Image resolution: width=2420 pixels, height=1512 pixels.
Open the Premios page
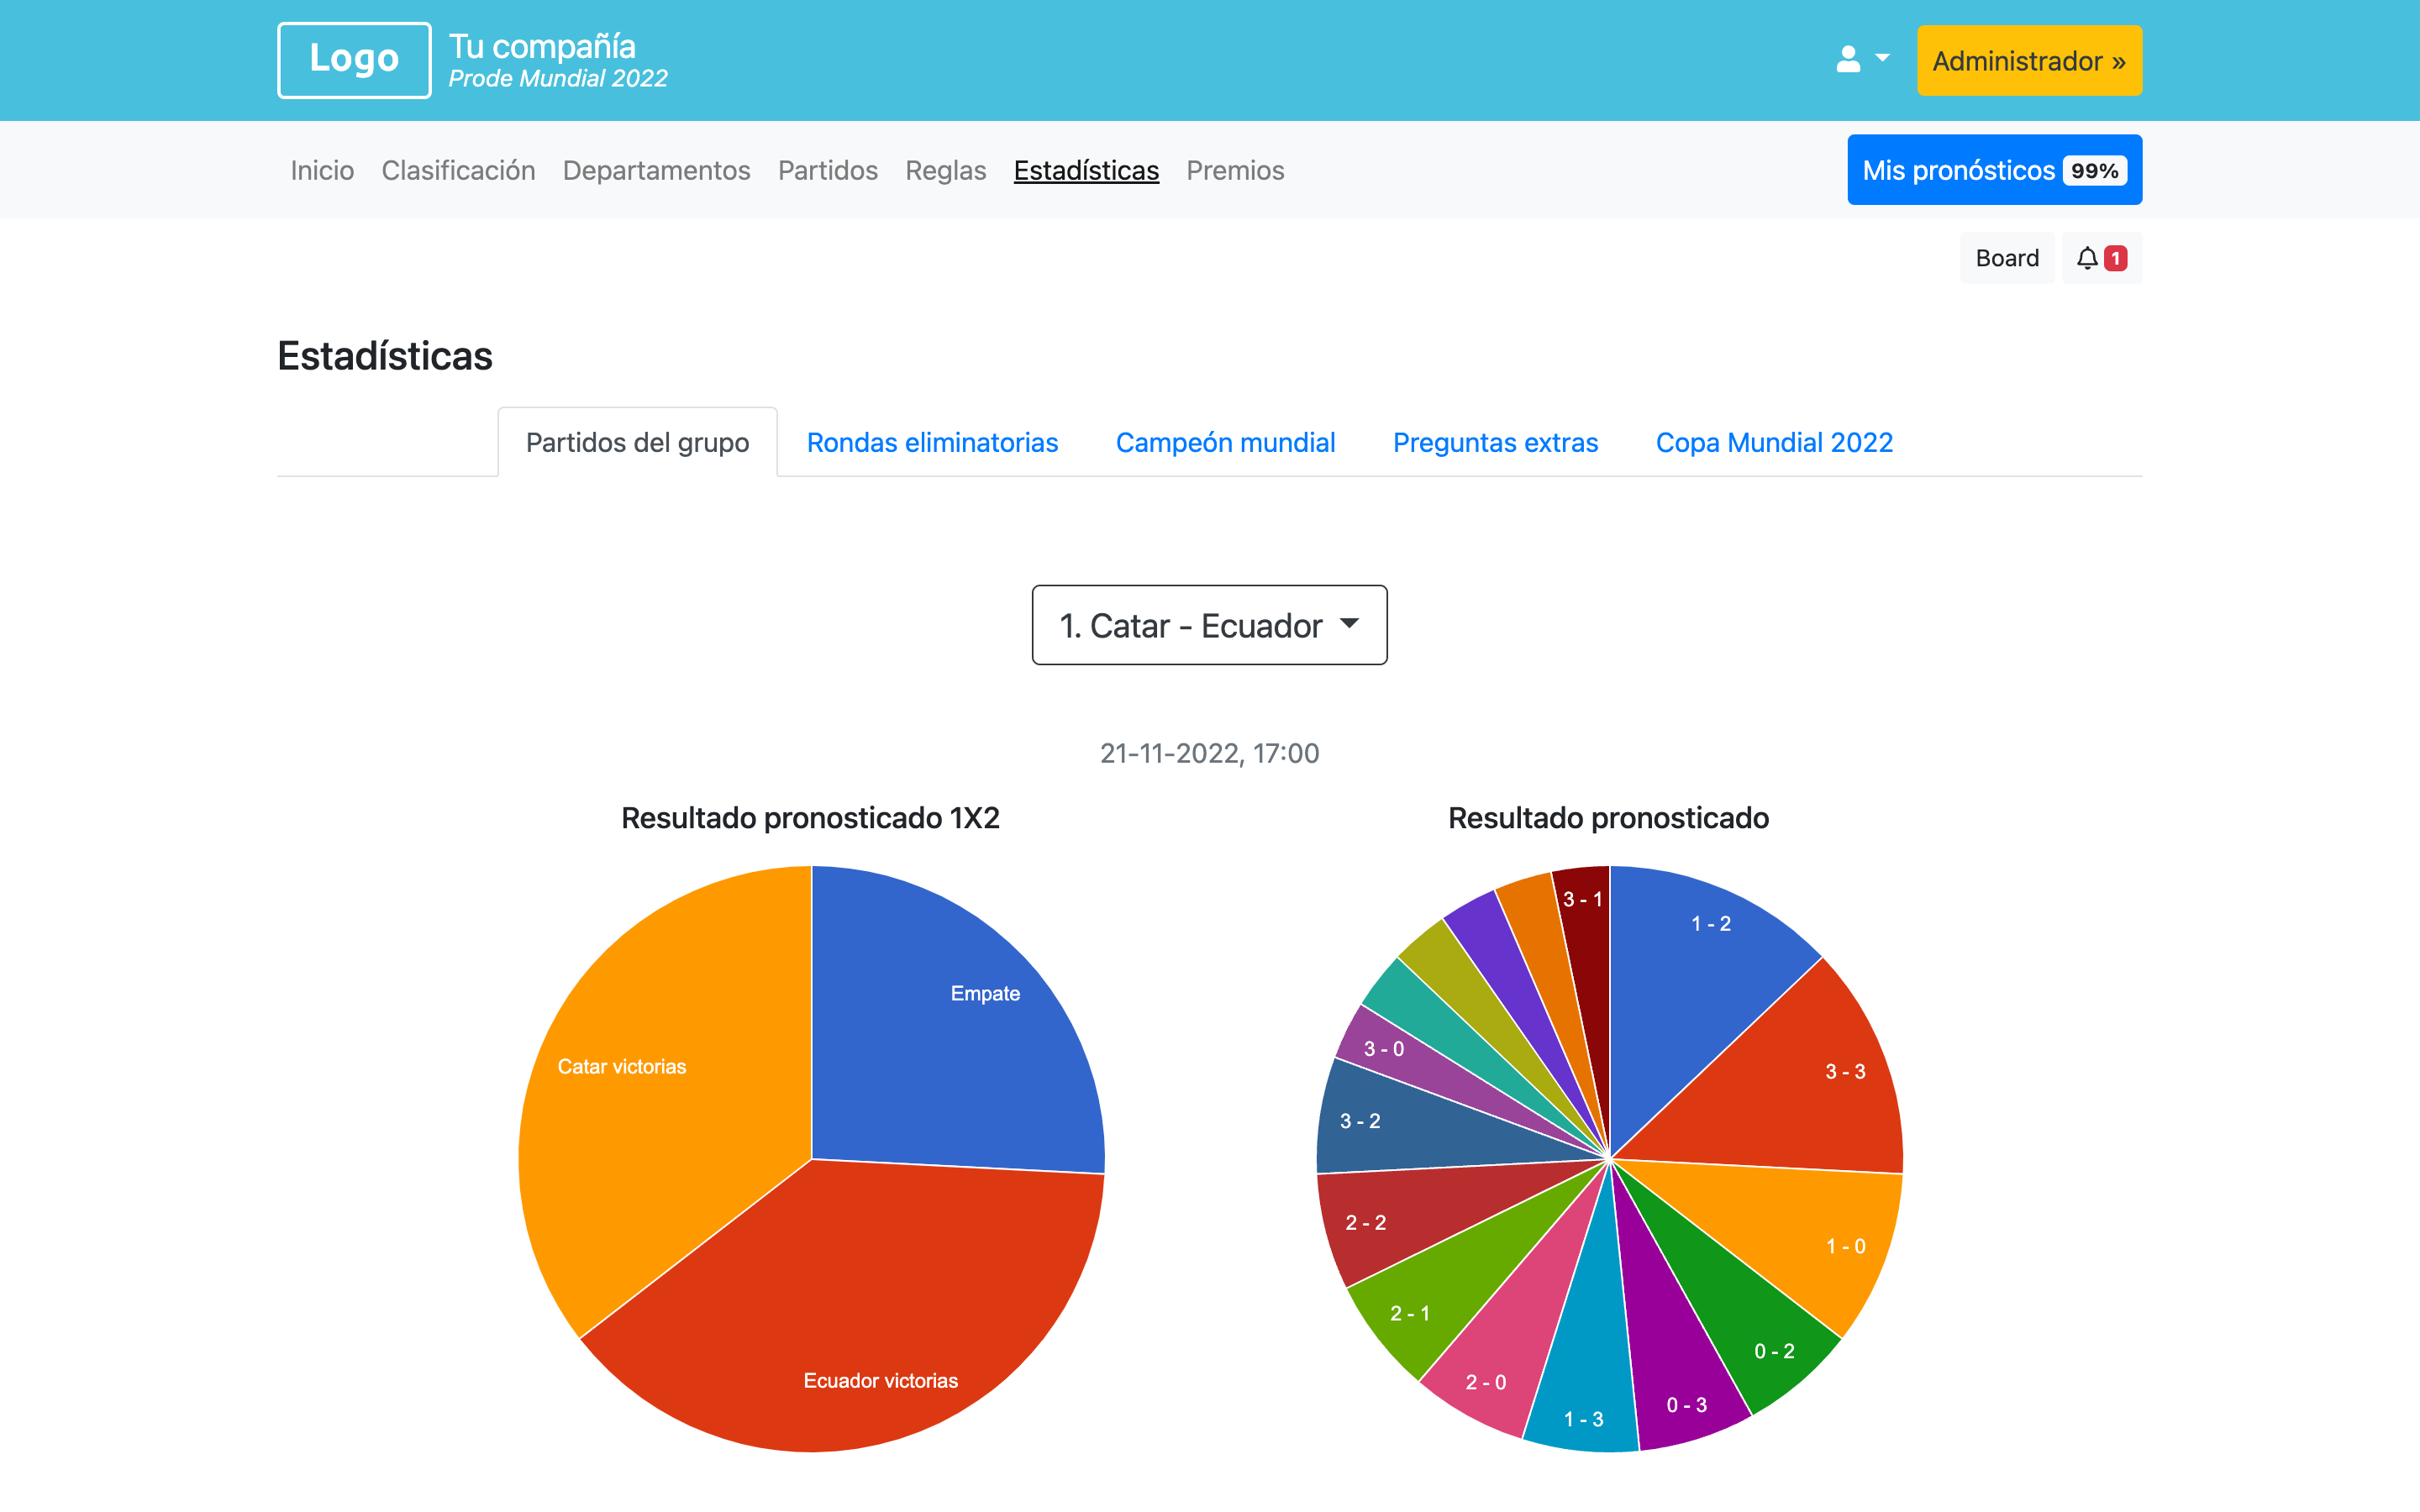[x=1235, y=171]
